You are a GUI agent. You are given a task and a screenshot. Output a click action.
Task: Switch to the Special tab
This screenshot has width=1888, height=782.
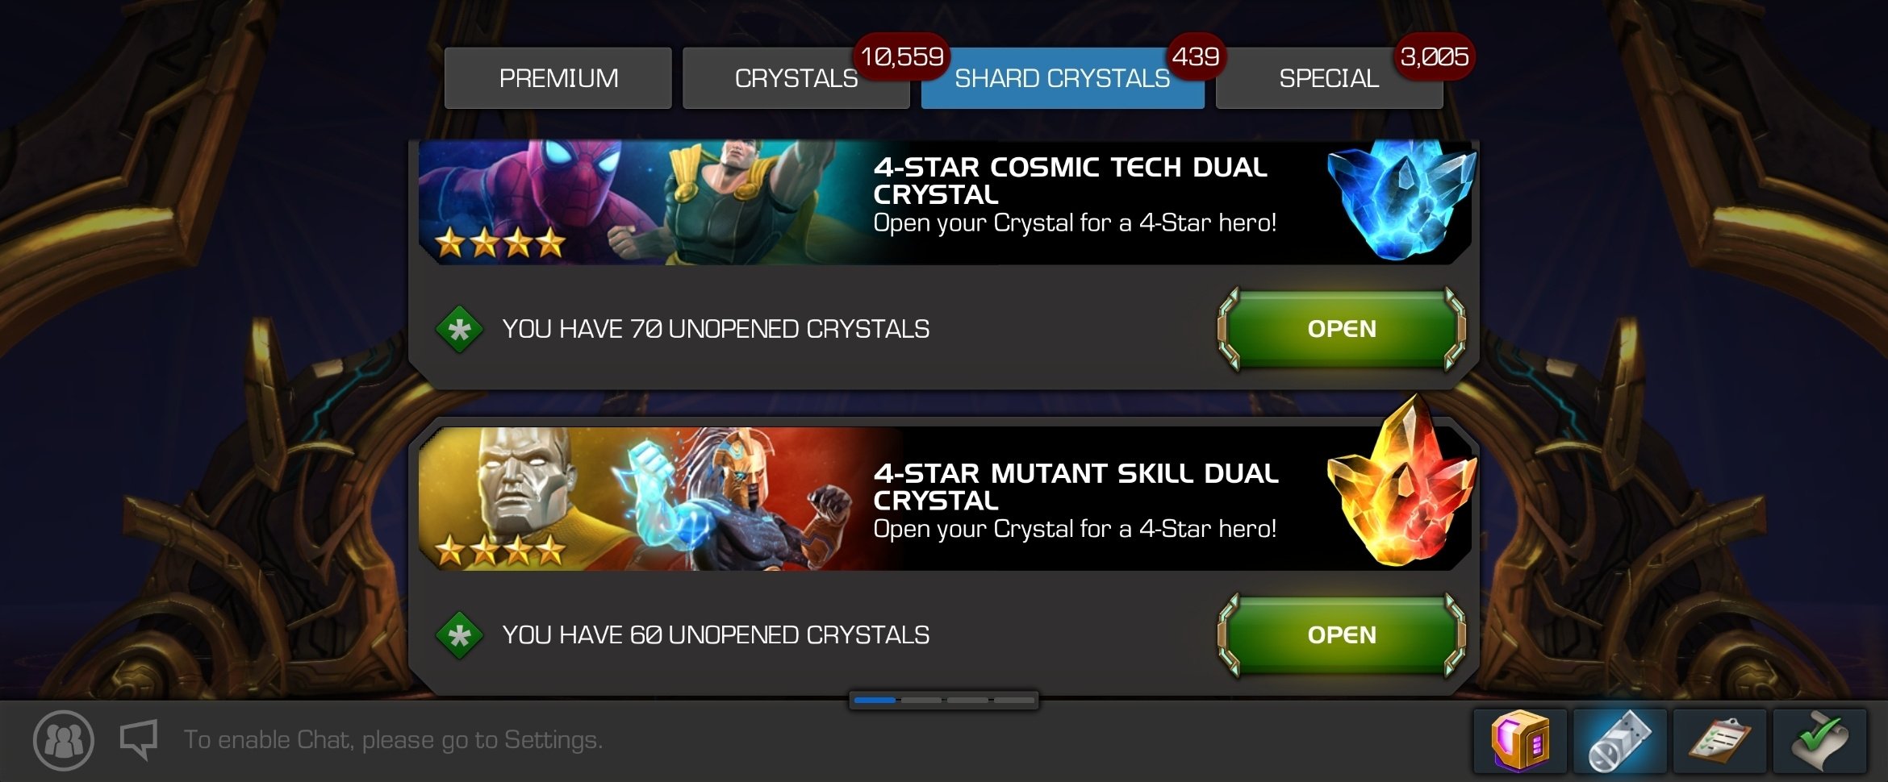click(1329, 78)
